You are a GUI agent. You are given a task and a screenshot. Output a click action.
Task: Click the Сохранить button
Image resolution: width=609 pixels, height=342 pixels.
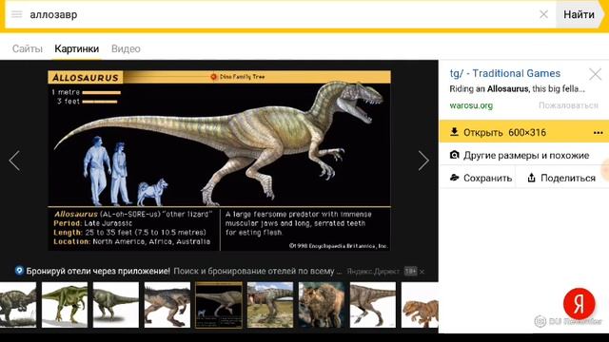tap(481, 178)
